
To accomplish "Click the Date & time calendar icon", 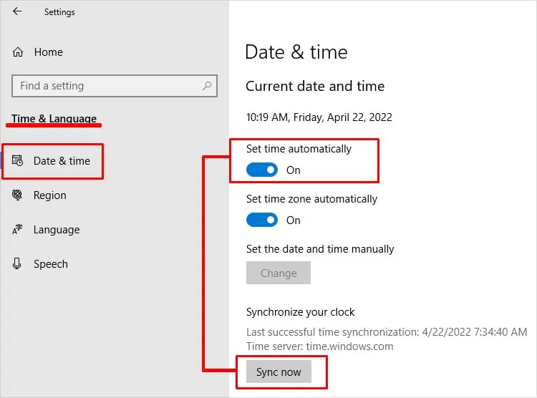I will click(17, 160).
